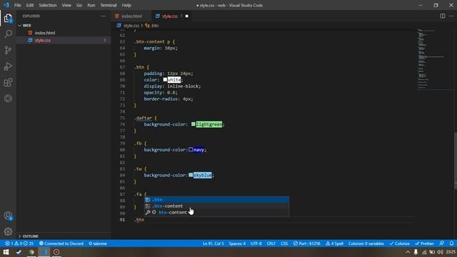Show hidden system tray icons
The height and width of the screenshot is (257, 457).
click(x=408, y=252)
